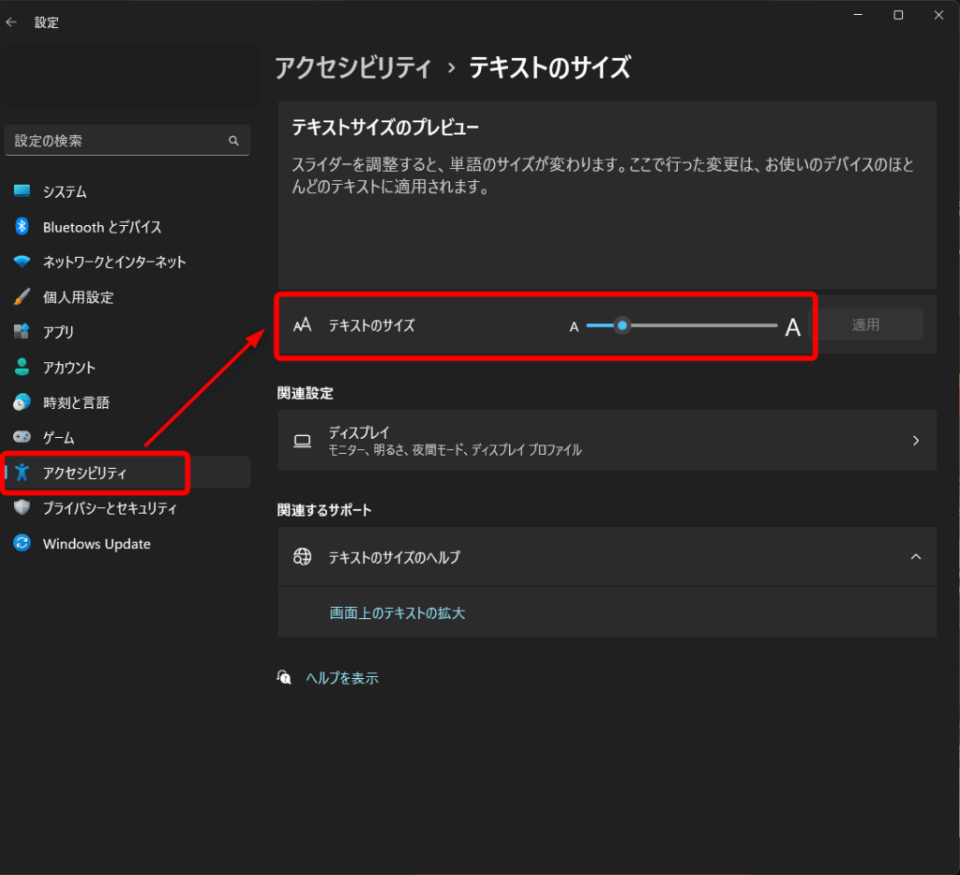Click the Accounts person icon

(22, 368)
